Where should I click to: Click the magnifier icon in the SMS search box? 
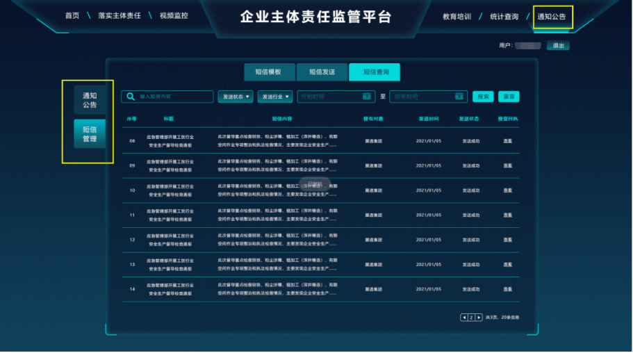point(130,97)
